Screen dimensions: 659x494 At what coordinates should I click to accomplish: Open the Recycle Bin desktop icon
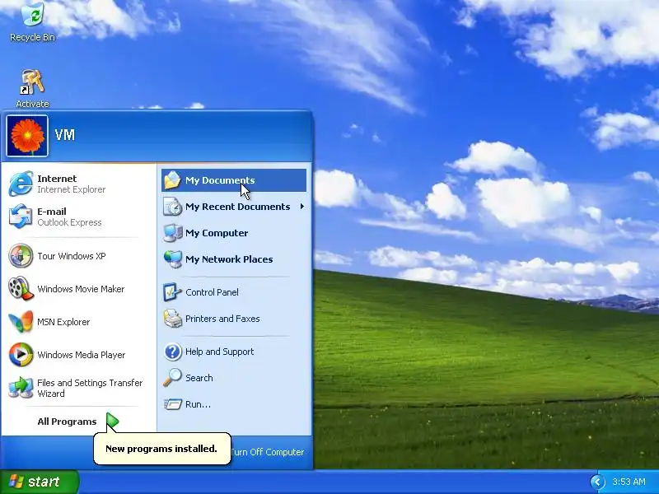point(32,15)
